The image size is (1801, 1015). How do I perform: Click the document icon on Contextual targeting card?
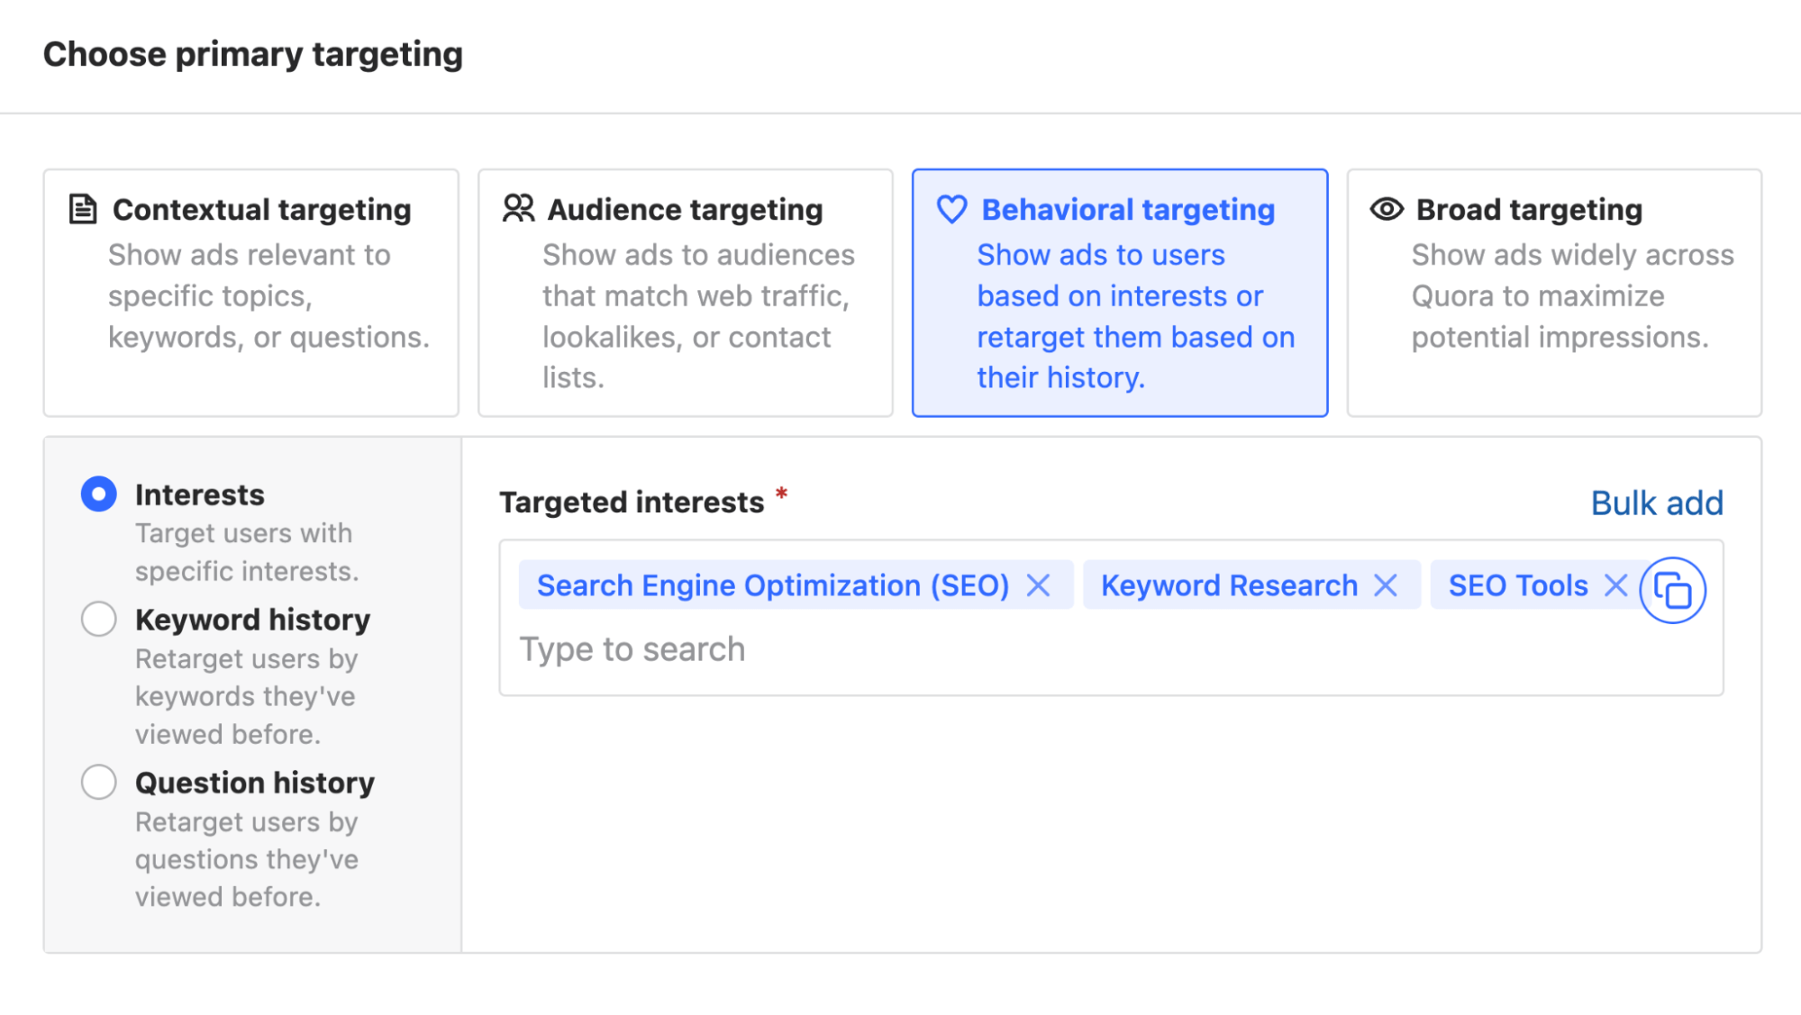[x=83, y=208]
